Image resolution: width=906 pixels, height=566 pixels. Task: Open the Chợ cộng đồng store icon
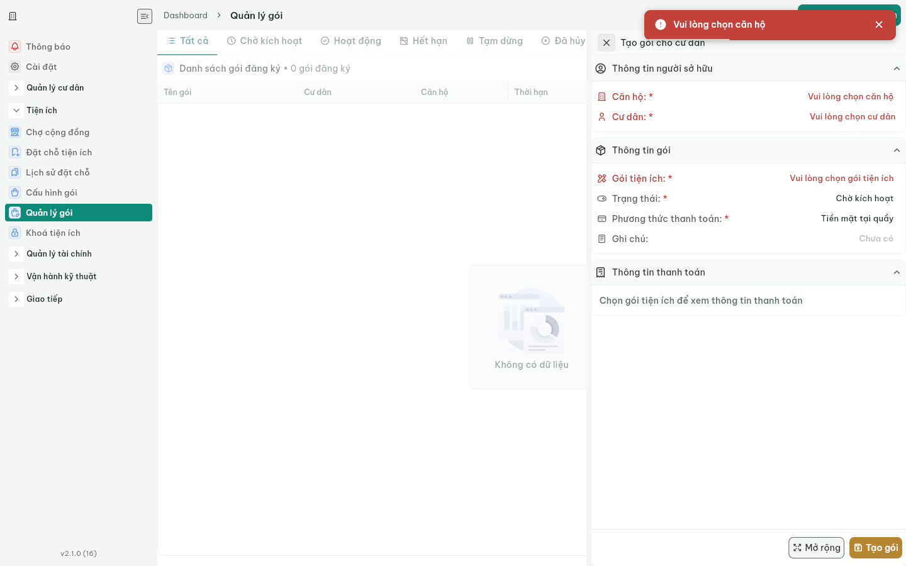(15, 132)
